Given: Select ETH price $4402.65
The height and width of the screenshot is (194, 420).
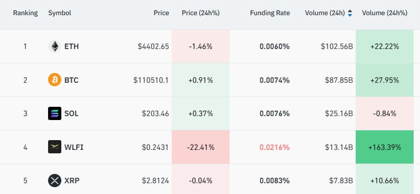Looking at the screenshot, I should click(x=153, y=47).
